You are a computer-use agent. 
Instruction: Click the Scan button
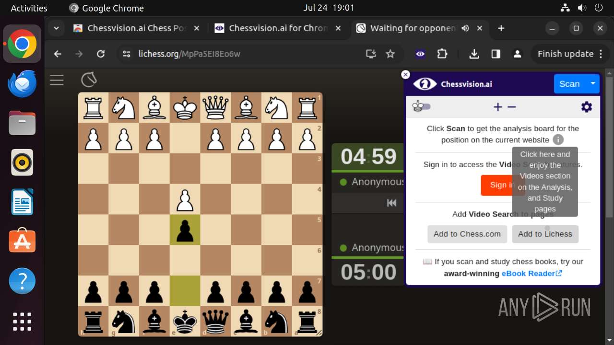569,84
